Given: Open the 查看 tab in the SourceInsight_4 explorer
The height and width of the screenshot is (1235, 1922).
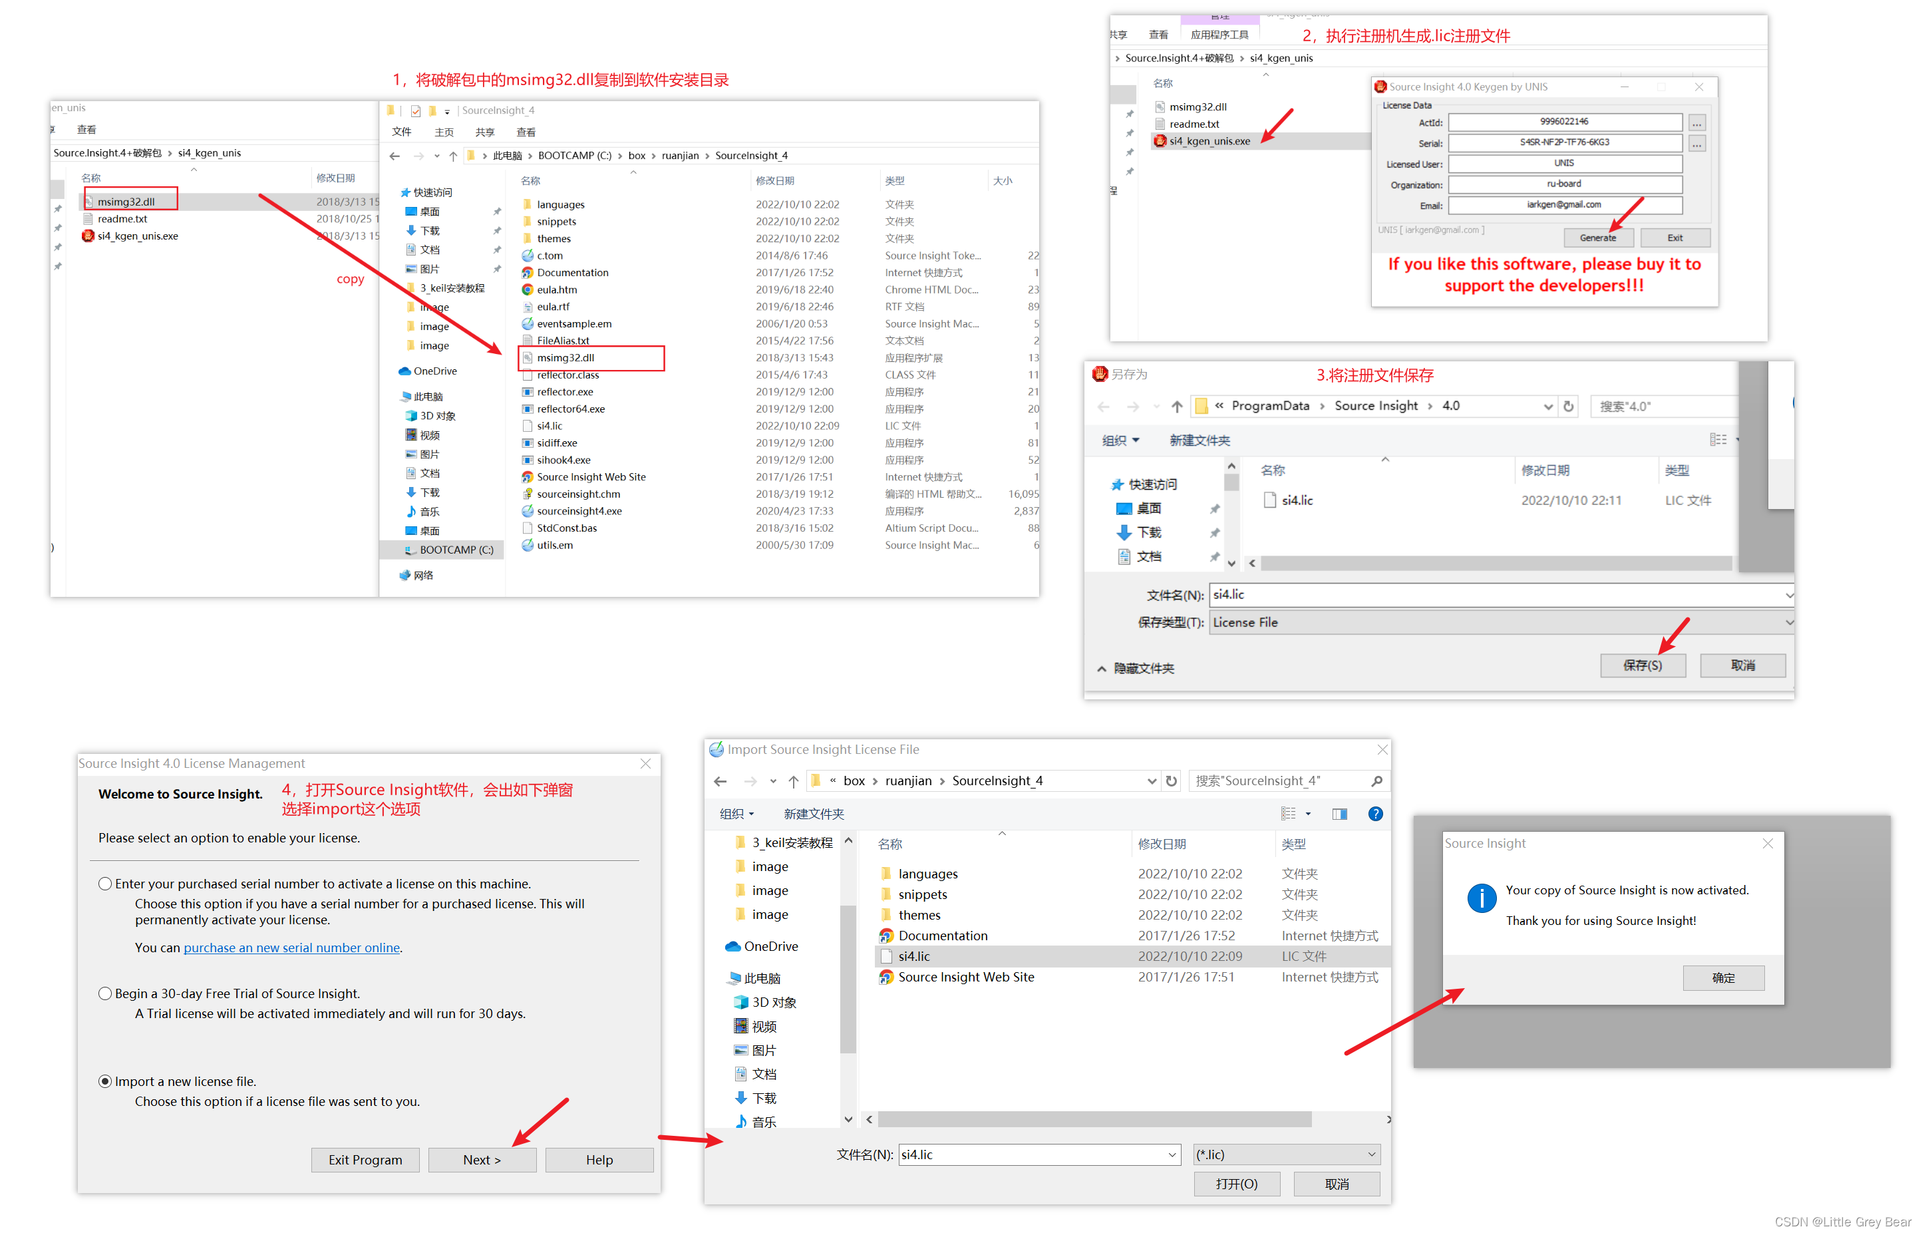Looking at the screenshot, I should pos(526,132).
